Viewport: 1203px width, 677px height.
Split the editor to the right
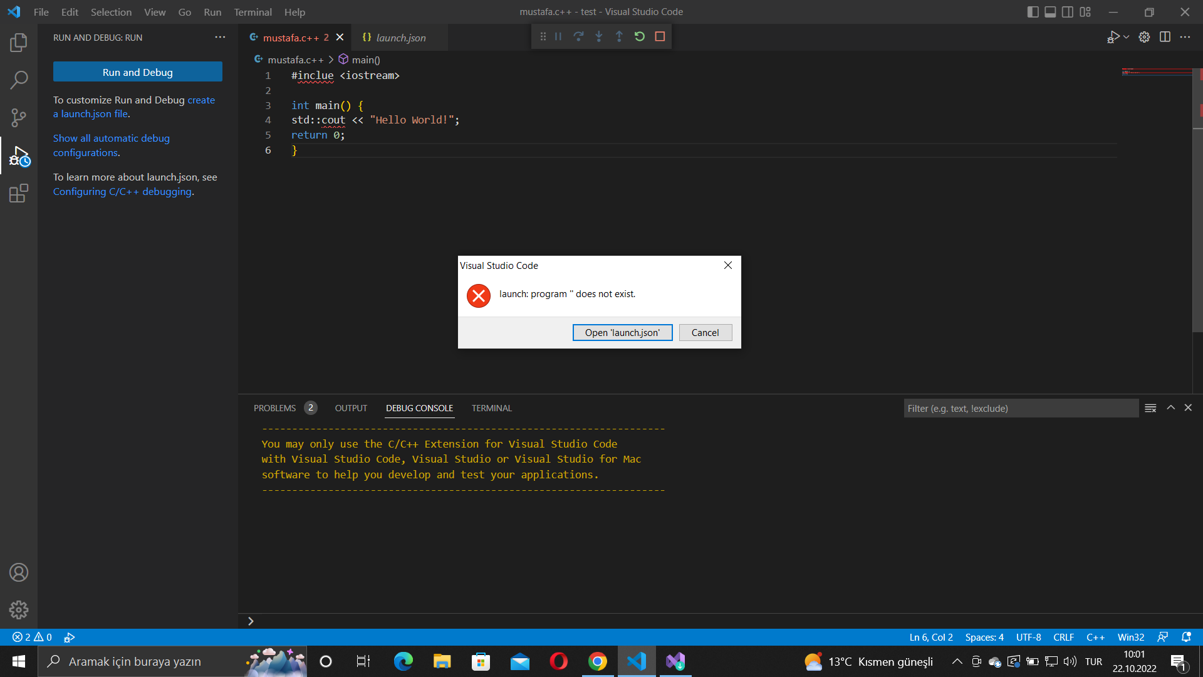click(x=1165, y=37)
